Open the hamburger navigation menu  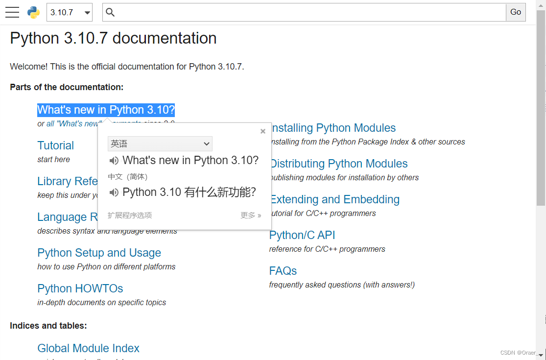point(12,12)
